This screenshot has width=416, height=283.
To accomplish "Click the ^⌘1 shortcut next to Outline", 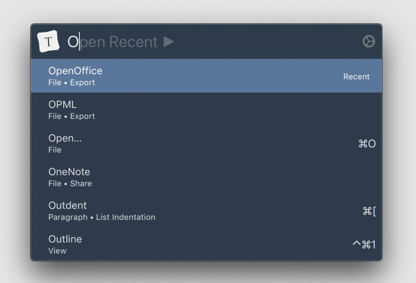I will point(363,244).
